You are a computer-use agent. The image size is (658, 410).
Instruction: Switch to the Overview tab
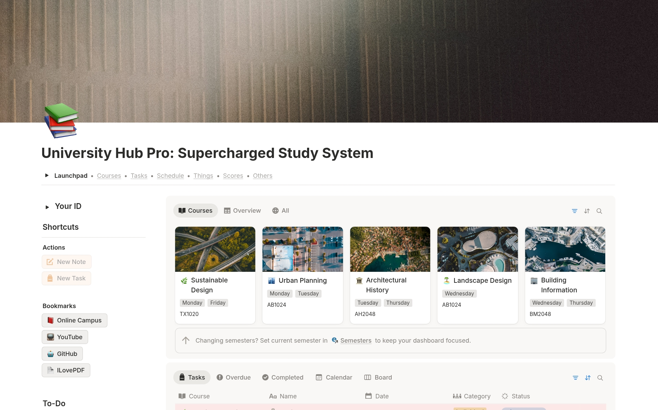(243, 211)
